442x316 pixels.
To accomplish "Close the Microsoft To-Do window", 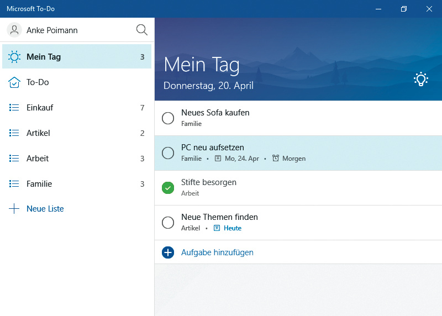I will pos(429,9).
